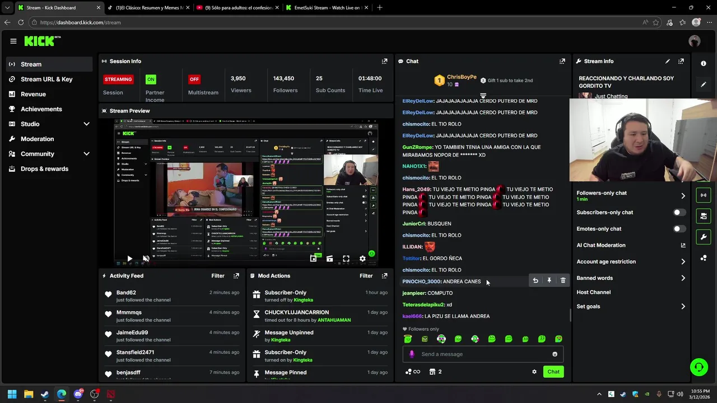Click Host Channel option

[594, 292]
